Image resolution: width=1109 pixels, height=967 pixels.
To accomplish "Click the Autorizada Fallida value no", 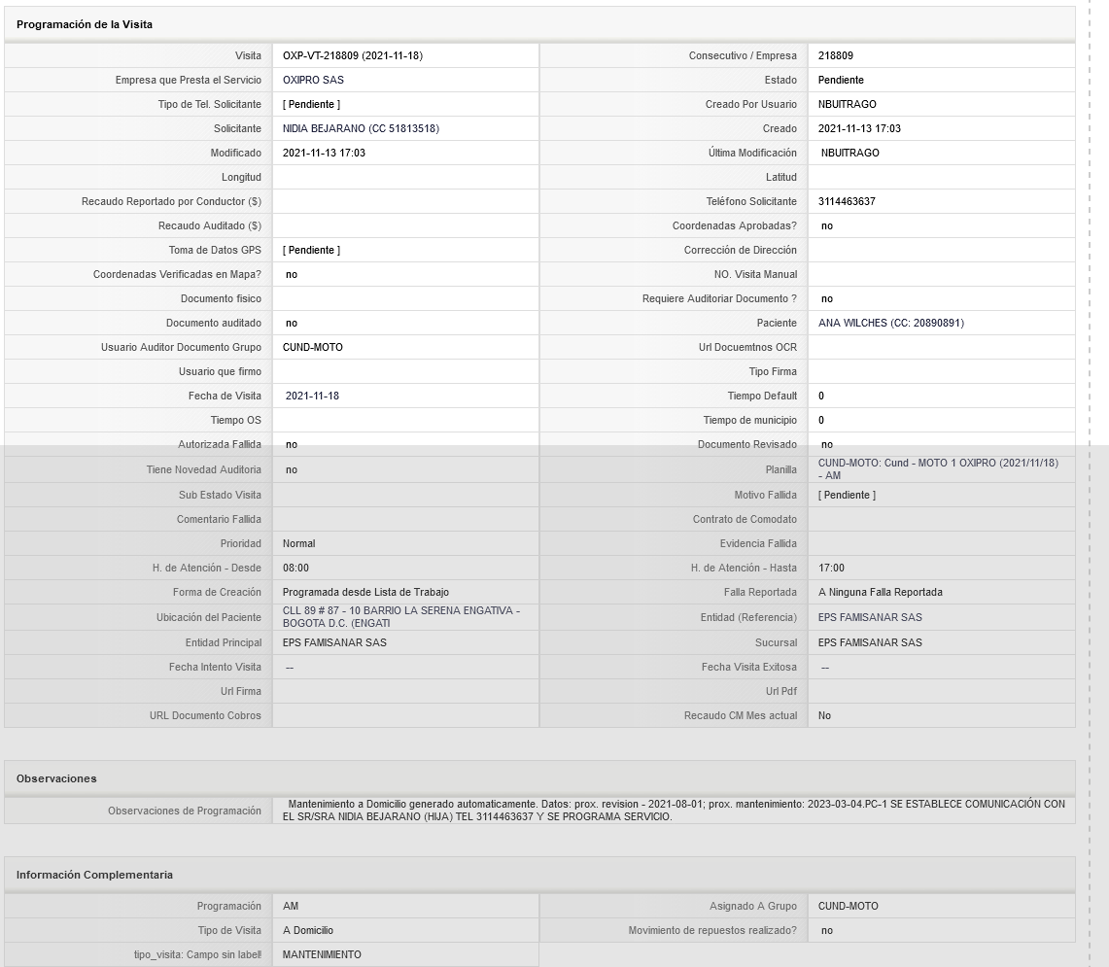I will (x=292, y=445).
